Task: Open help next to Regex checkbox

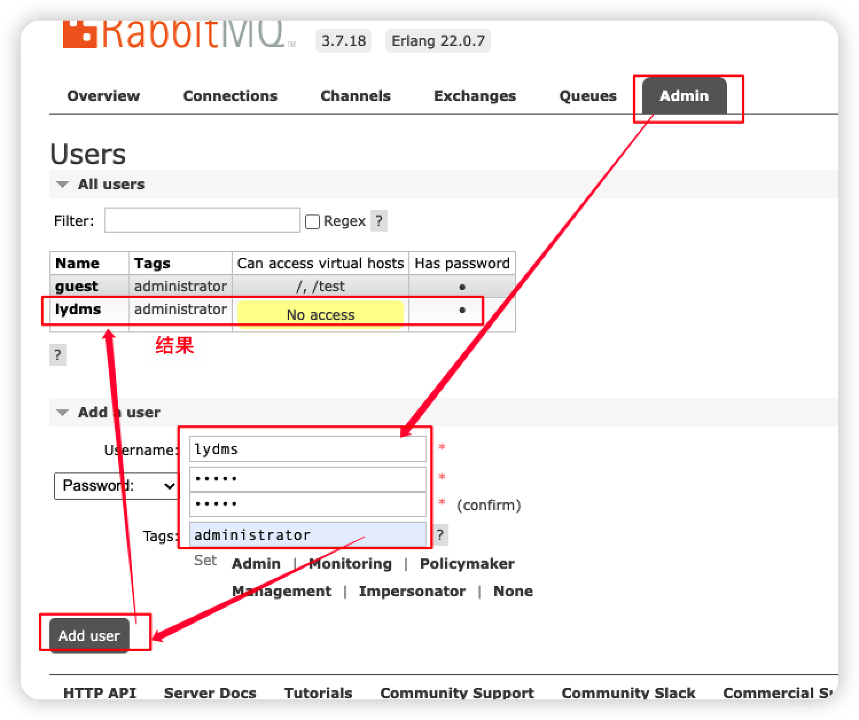Action: 379,221
